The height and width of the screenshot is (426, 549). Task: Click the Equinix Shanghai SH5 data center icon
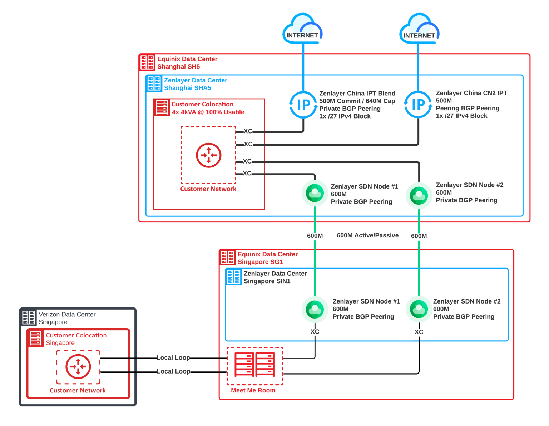pos(147,62)
